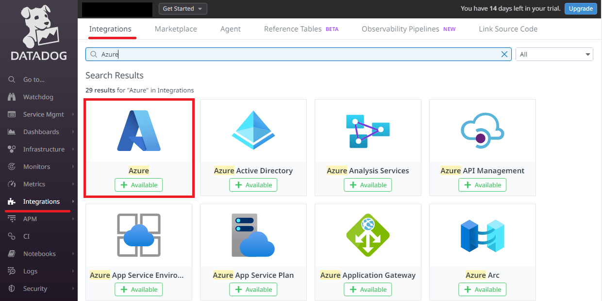Expand the Metrics submenu arrow

tap(73, 184)
